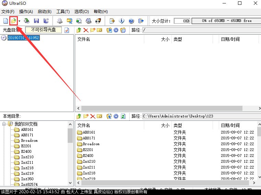Click Rename icon in local directory toolbar
This screenshot has height=195, width=261.
click(100, 116)
